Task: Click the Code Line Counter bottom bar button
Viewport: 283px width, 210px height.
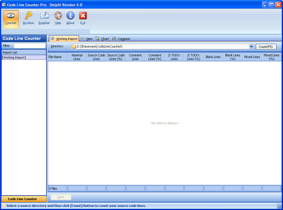Action: pyautogui.click(x=24, y=199)
